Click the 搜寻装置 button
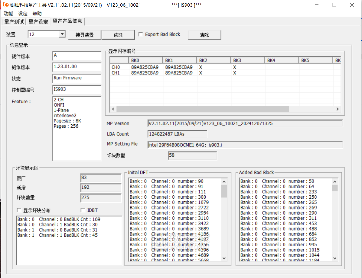 [x=84, y=35]
